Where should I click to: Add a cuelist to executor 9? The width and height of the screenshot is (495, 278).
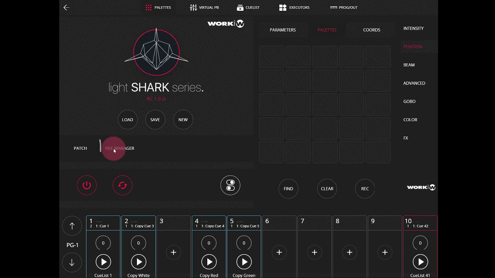pyautogui.click(x=385, y=252)
